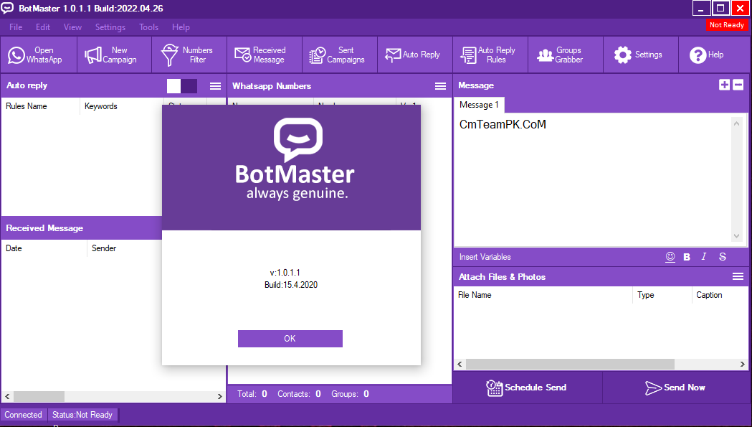Image resolution: width=752 pixels, height=427 pixels.
Task: Click OK in the BotMaster about dialog
Action: tap(290, 339)
